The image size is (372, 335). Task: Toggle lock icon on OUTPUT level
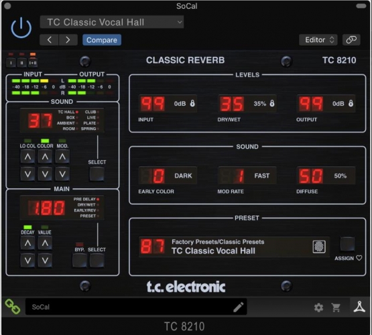pyautogui.click(x=351, y=103)
